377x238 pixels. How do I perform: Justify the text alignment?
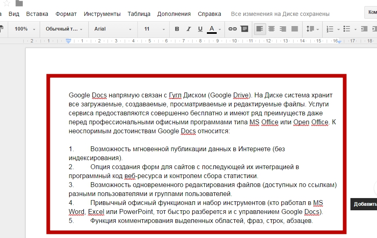point(294,29)
